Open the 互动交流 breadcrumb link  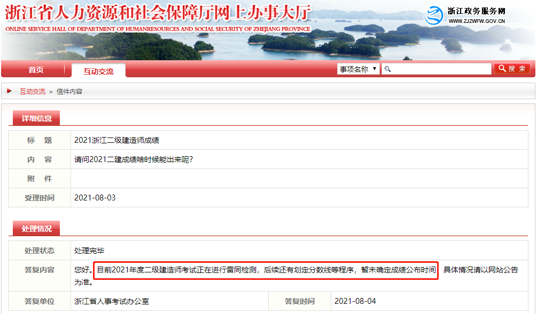(x=33, y=92)
